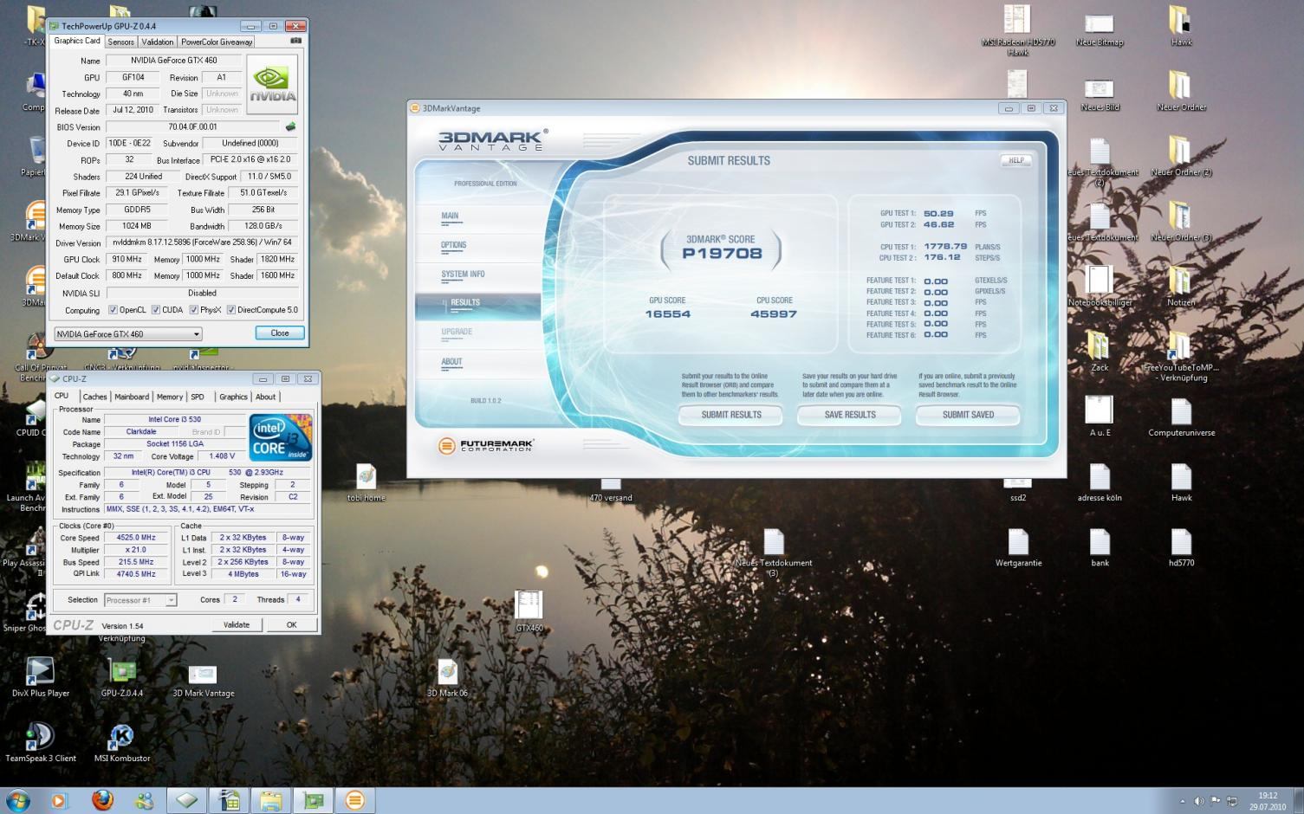Toggle the CUDA checkbox in GPU-Z
The image size is (1304, 814).
156,310
